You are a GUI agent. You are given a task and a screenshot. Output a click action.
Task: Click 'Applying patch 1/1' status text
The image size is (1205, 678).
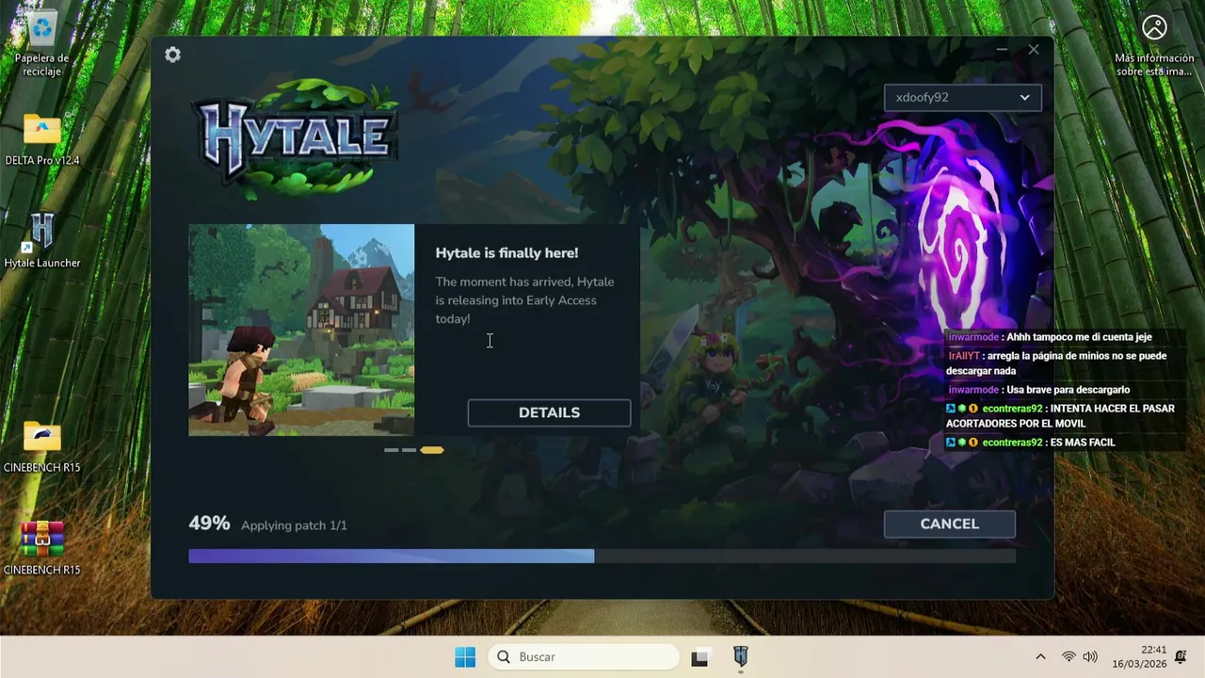294,525
